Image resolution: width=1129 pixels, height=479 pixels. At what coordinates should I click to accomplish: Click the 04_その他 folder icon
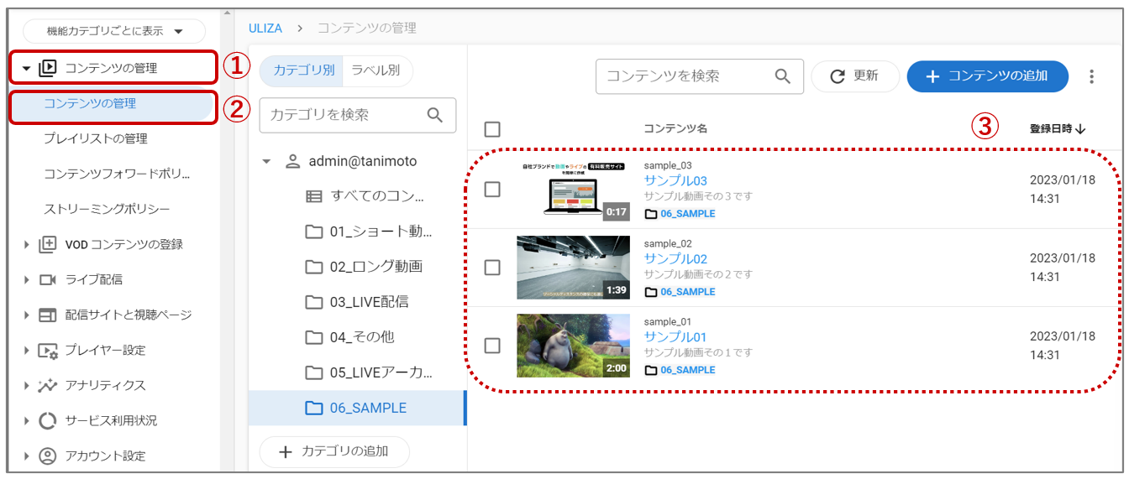[x=313, y=337]
